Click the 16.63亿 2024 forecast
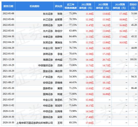This screenshot has width=138, height=127. [x=123, y=42]
